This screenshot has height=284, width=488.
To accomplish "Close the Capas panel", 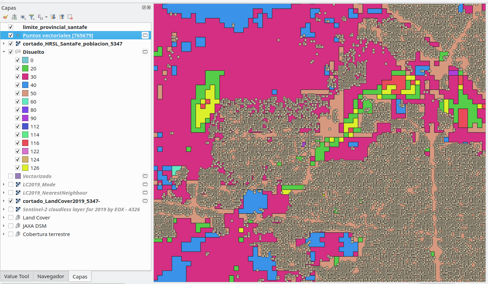I will pyautogui.click(x=149, y=7).
